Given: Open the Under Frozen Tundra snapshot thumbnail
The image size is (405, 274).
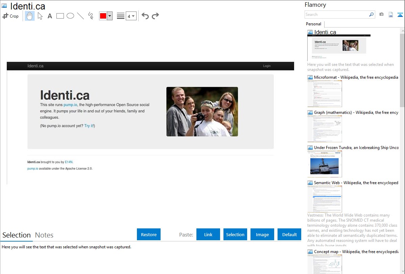Looking at the screenshot, I should [x=325, y=164].
